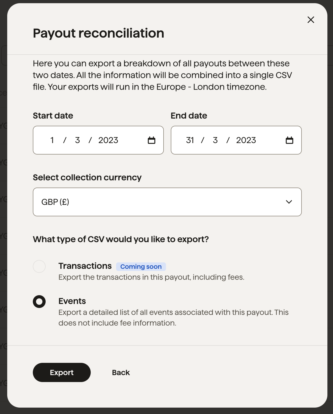This screenshot has width=333, height=414.
Task: Click the chevron on the currency selector
Action: [289, 202]
